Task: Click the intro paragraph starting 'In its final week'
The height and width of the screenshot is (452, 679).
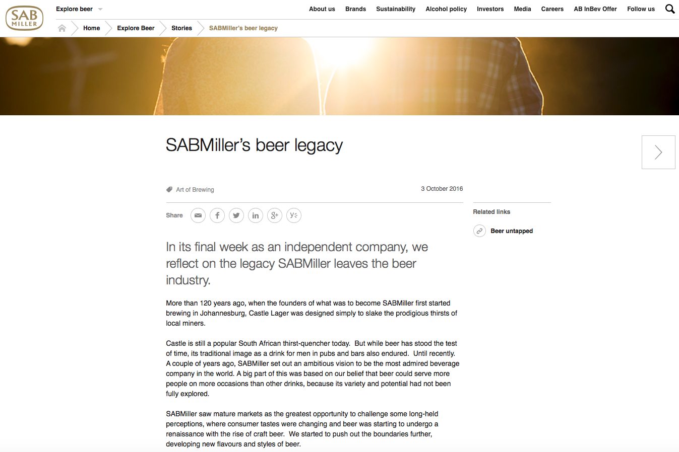Action: coord(297,263)
